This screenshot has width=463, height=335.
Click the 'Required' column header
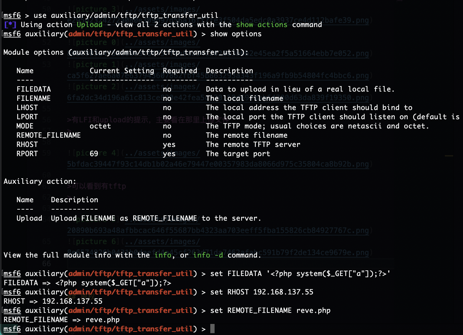click(x=180, y=71)
